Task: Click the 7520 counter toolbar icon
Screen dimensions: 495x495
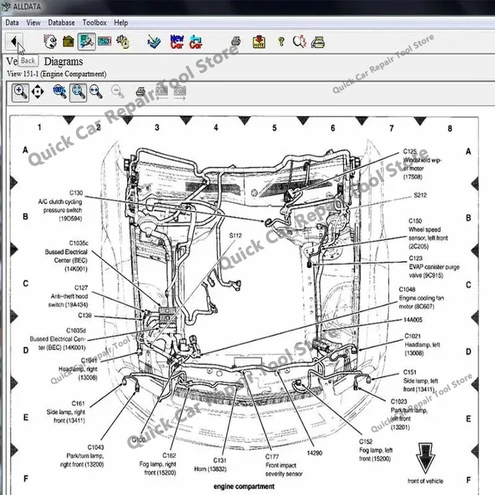Action: point(105,41)
